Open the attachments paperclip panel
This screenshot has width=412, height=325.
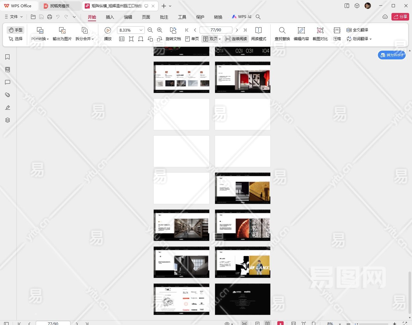click(8, 95)
